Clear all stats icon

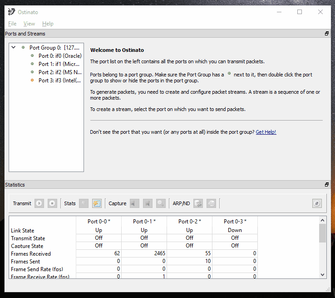click(97, 203)
